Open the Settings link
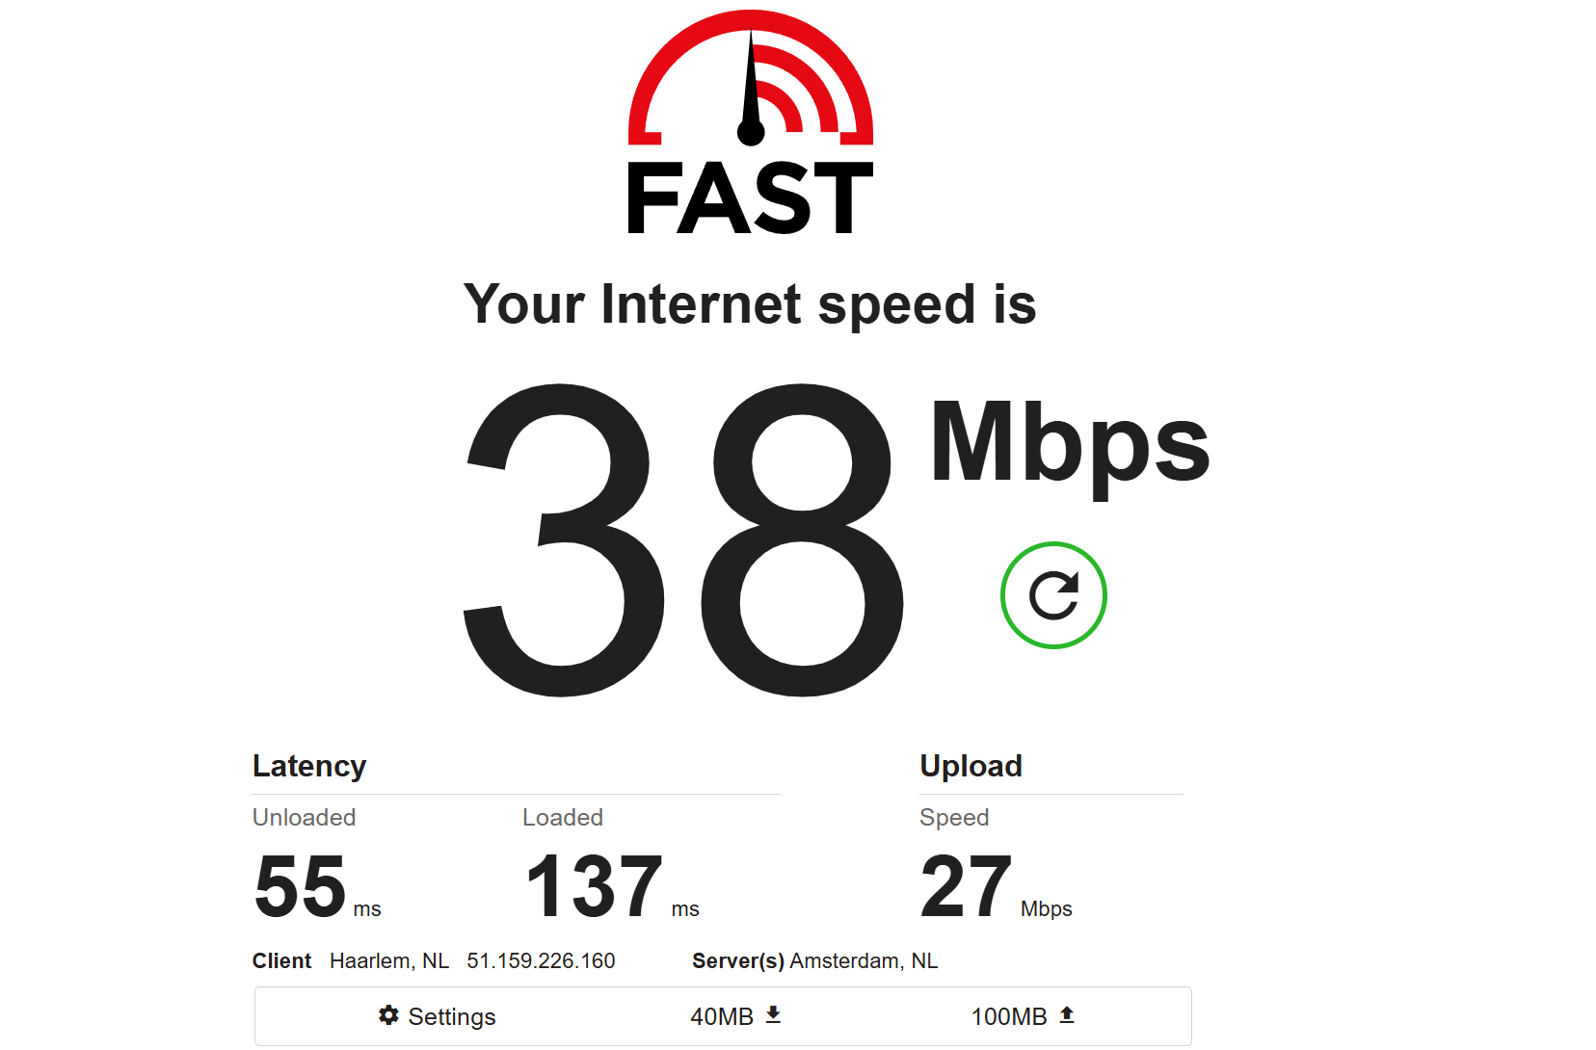 pyautogui.click(x=438, y=1016)
